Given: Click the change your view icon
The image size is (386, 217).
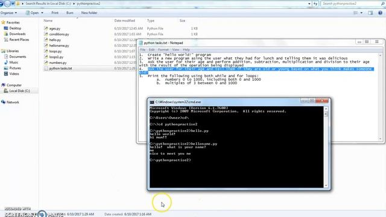Looking at the screenshot, I should tap(355, 13).
